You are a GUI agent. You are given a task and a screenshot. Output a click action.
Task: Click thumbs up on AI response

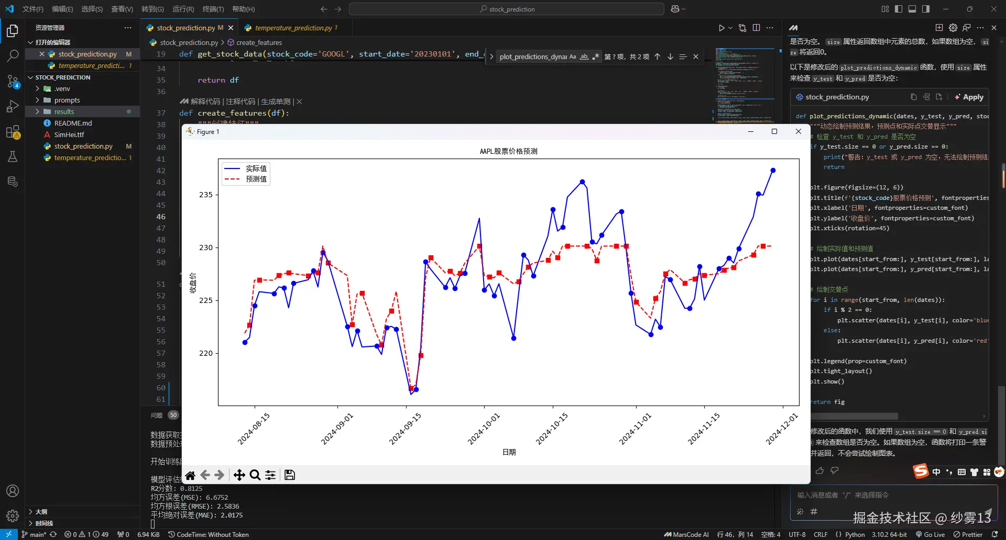coord(820,470)
